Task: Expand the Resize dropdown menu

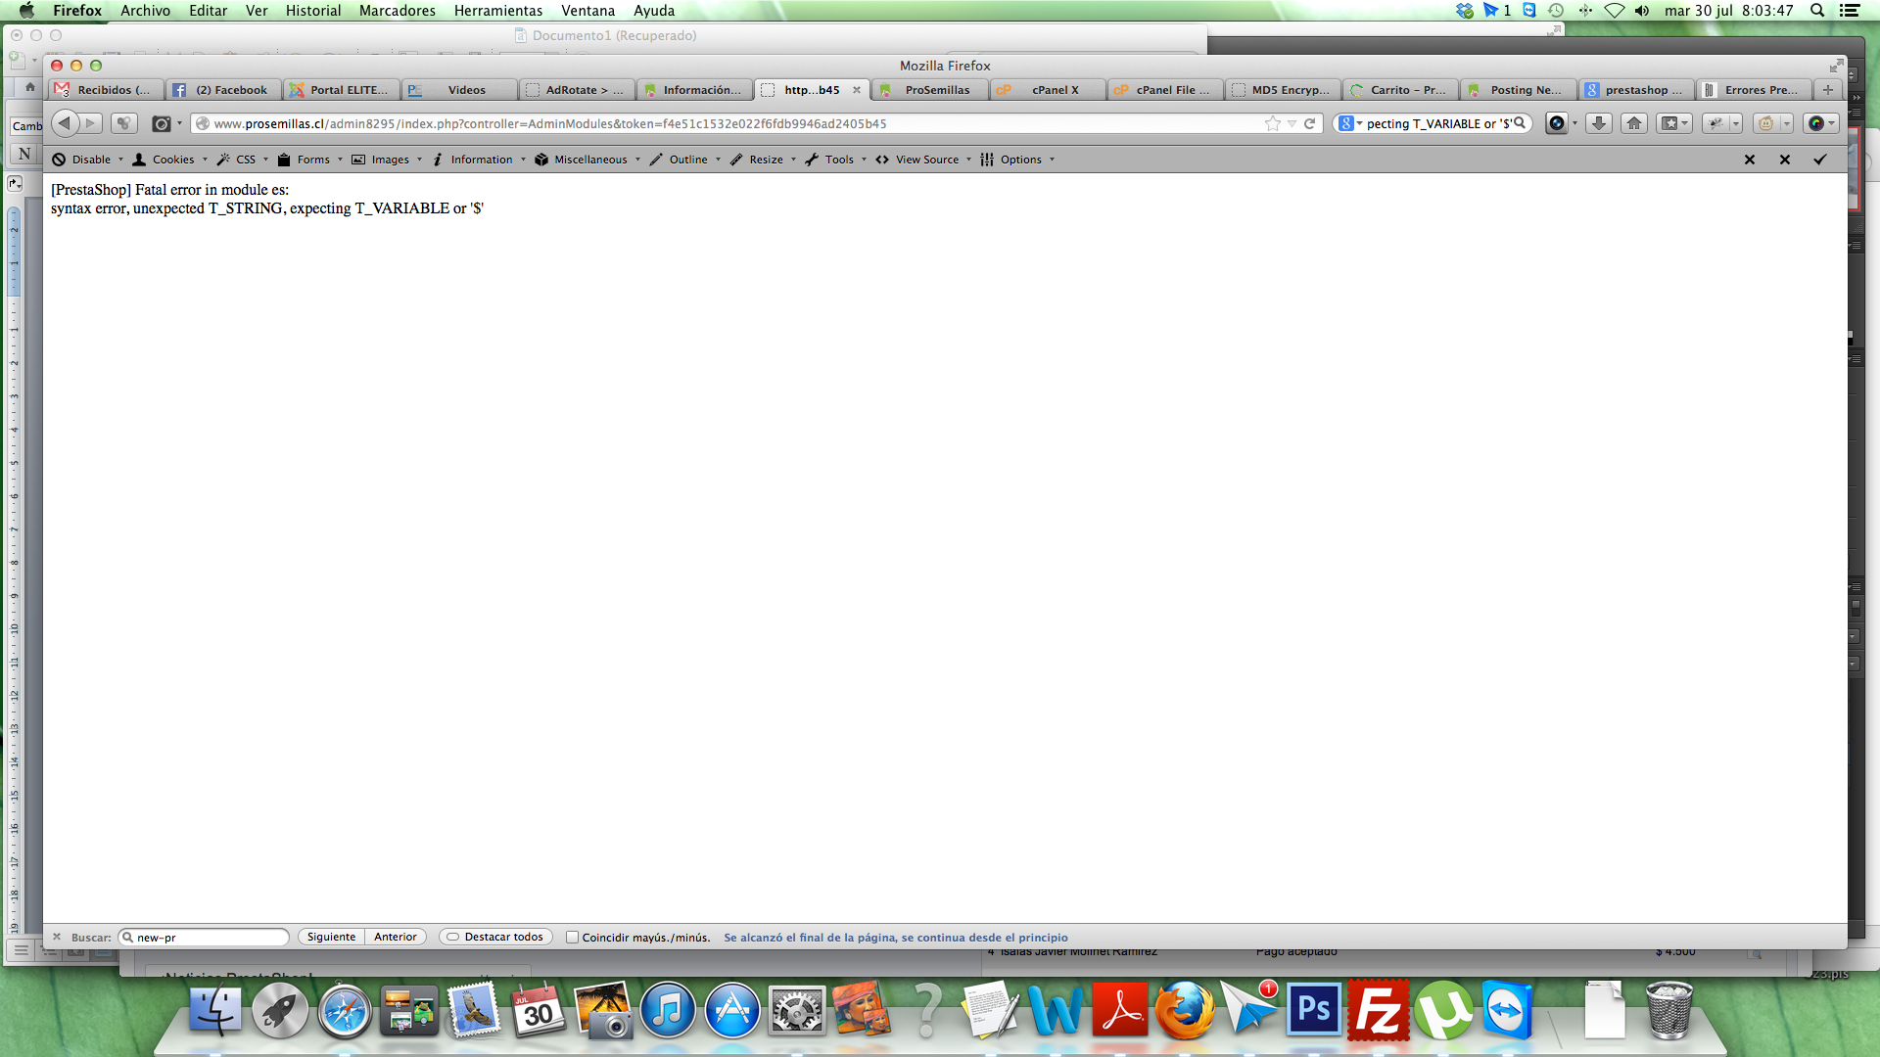Action: pyautogui.click(x=765, y=160)
